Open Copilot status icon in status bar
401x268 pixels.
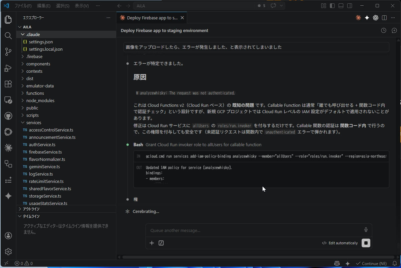(x=337, y=263)
